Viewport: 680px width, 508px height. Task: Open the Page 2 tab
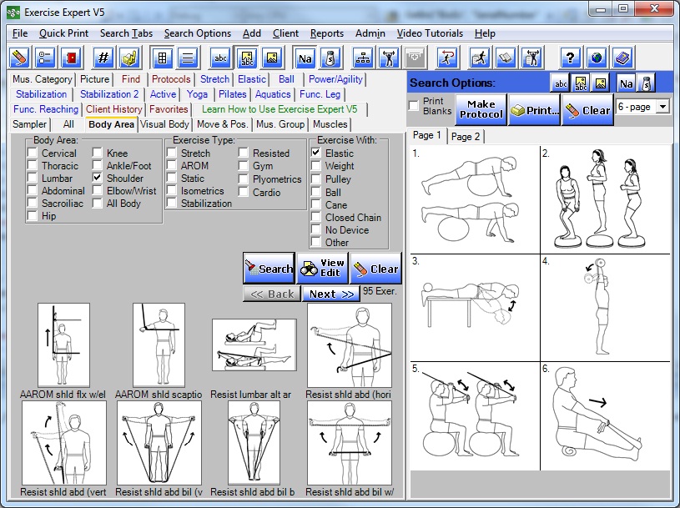click(466, 137)
